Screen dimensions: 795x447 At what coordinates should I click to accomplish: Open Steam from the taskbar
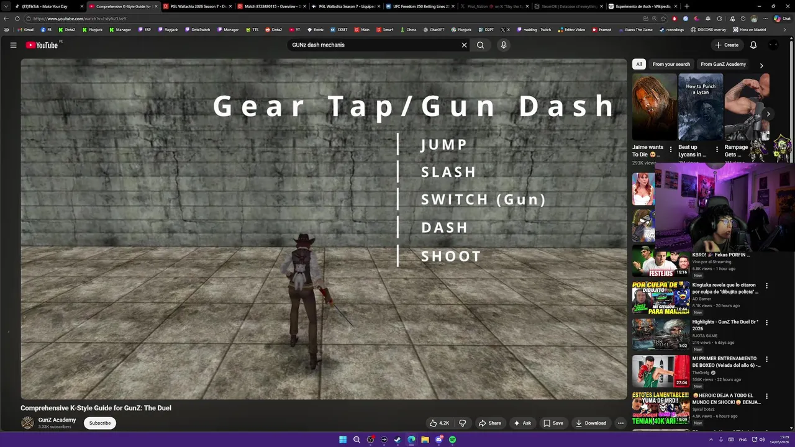tap(397, 440)
